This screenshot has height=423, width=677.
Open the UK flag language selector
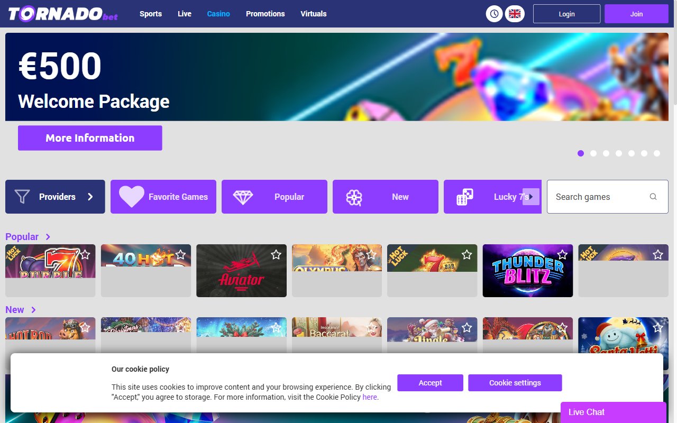[515, 14]
